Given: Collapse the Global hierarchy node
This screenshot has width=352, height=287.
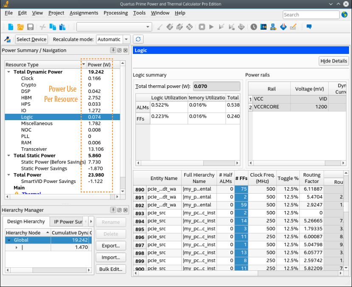Looking at the screenshot, I should [9, 240].
